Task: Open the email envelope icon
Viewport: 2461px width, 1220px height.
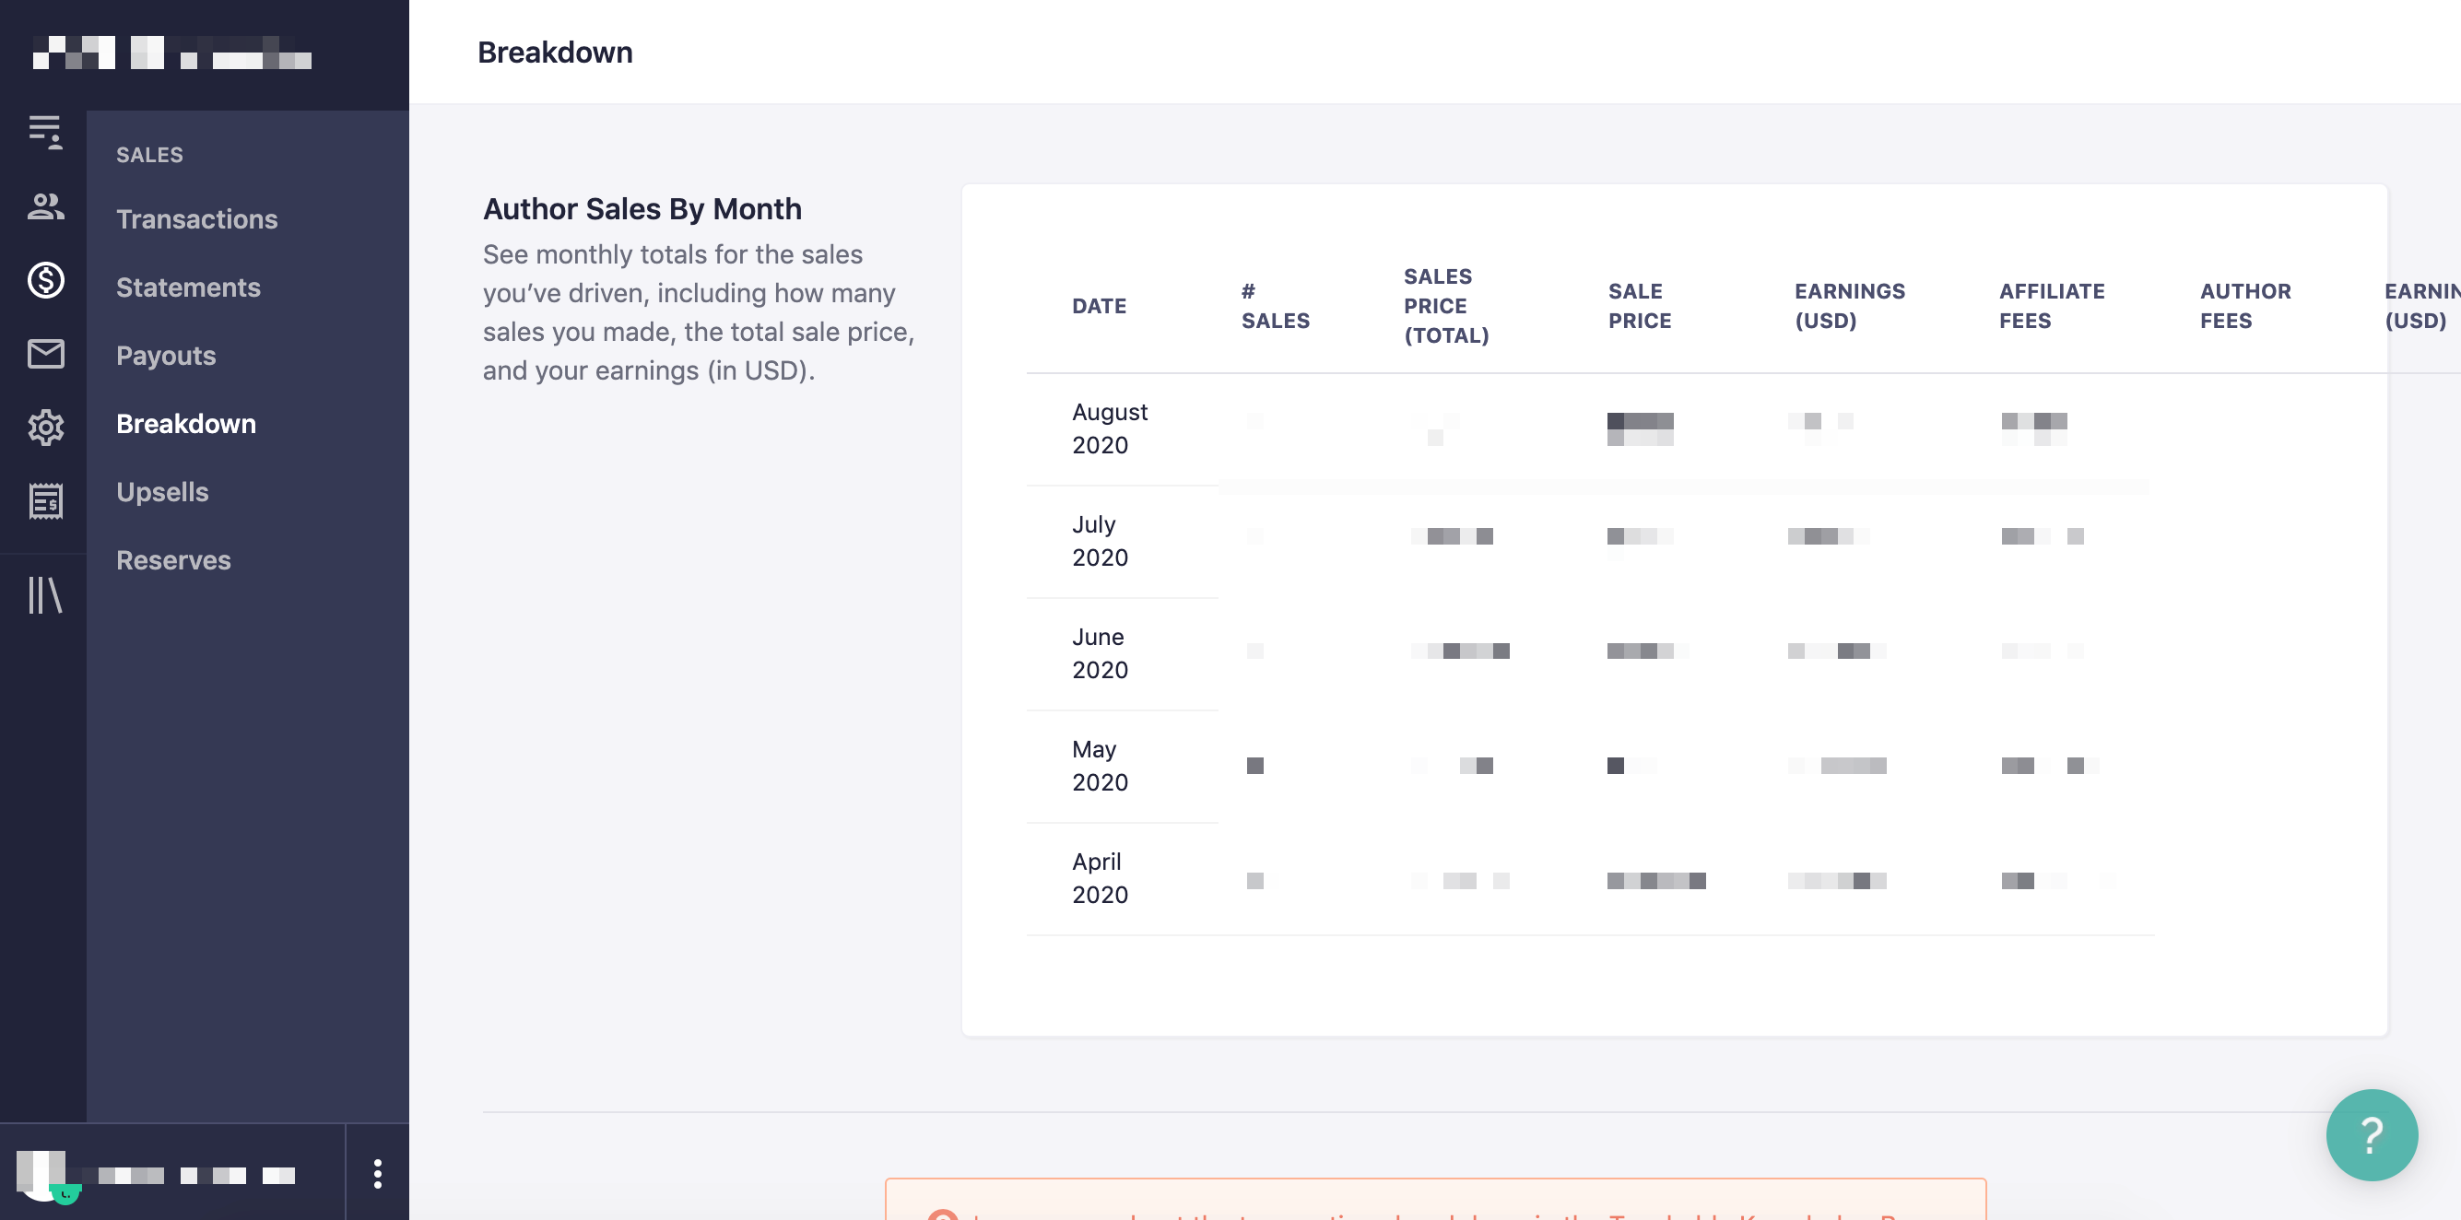Action: [45, 354]
